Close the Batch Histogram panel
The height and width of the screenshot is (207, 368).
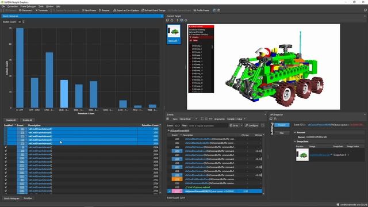(162, 16)
